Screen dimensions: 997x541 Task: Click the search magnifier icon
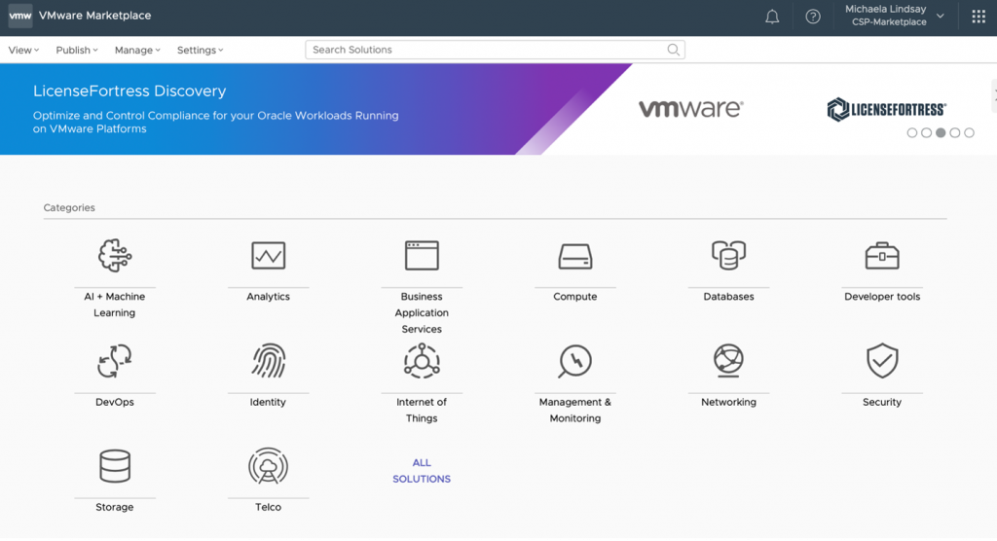(x=674, y=50)
